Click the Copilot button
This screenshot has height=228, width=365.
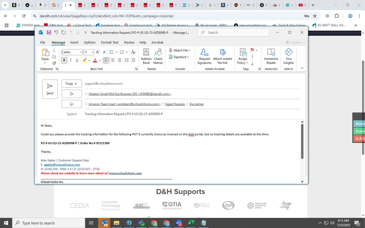[295, 43]
